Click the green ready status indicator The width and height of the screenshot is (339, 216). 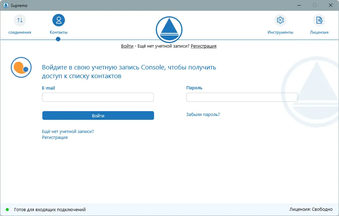click(x=7, y=209)
